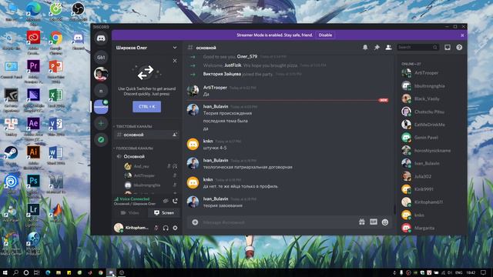493x277 pixels.
Task: Click the CTRL + K button
Action: [x=146, y=106]
